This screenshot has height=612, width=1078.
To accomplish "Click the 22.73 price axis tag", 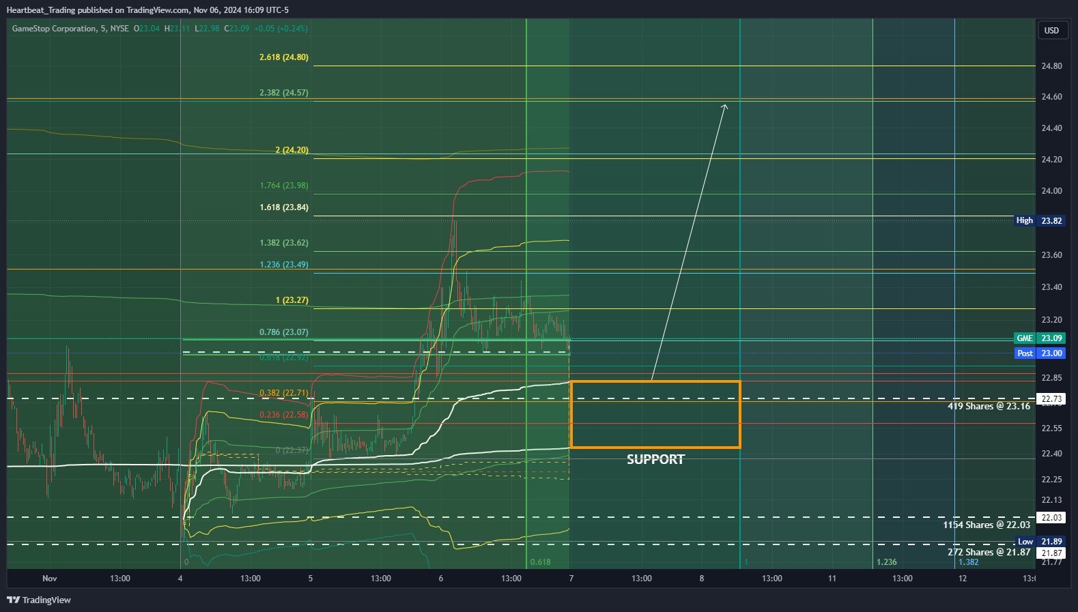I will (1051, 398).
